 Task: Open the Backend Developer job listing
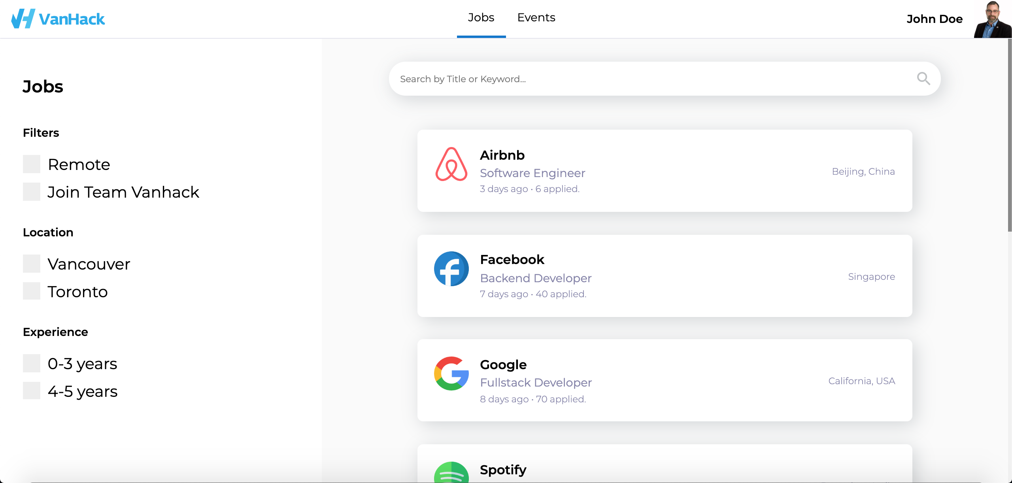pyautogui.click(x=536, y=278)
